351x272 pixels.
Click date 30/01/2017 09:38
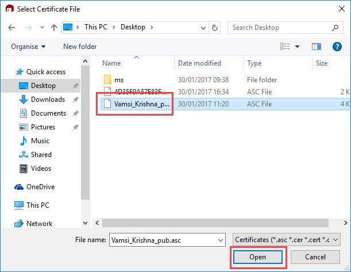tap(203, 80)
